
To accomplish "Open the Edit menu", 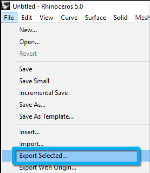I will tap(27, 18).
